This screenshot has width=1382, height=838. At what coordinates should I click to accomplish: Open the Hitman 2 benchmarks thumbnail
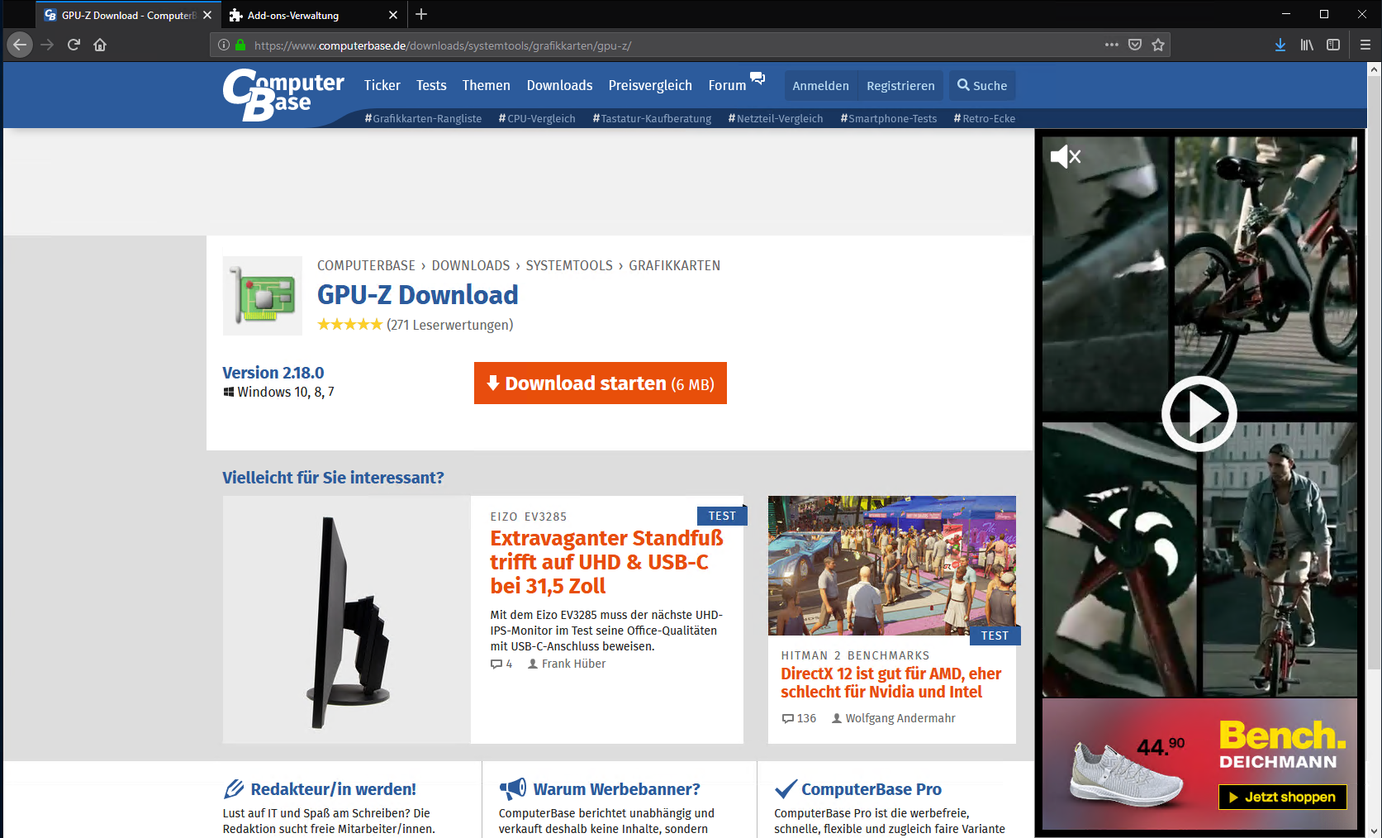coord(892,565)
